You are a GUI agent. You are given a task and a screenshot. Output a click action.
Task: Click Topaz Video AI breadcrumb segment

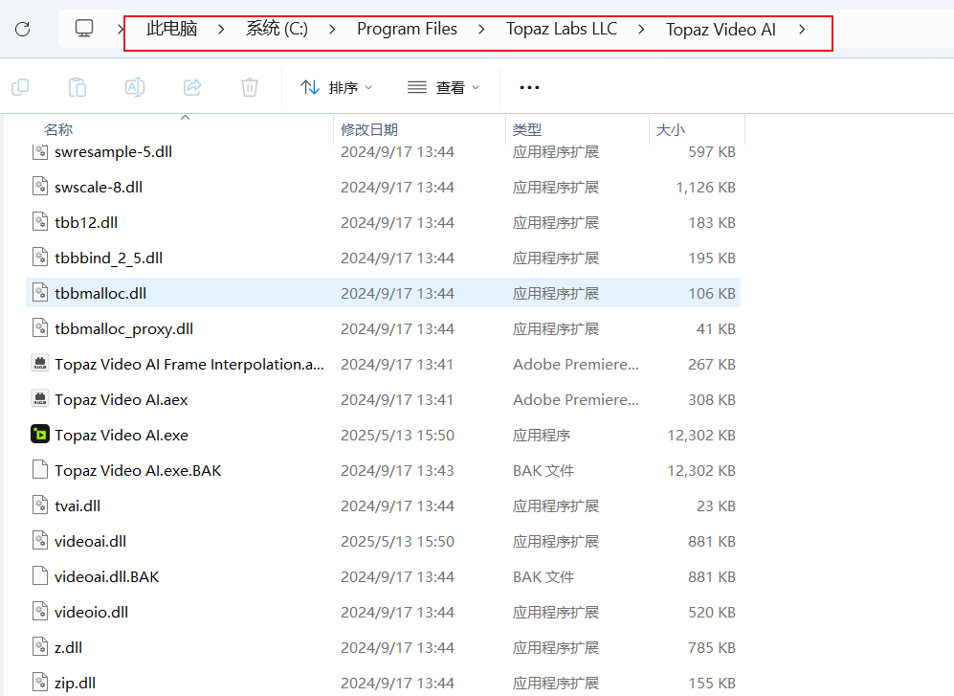tap(721, 30)
